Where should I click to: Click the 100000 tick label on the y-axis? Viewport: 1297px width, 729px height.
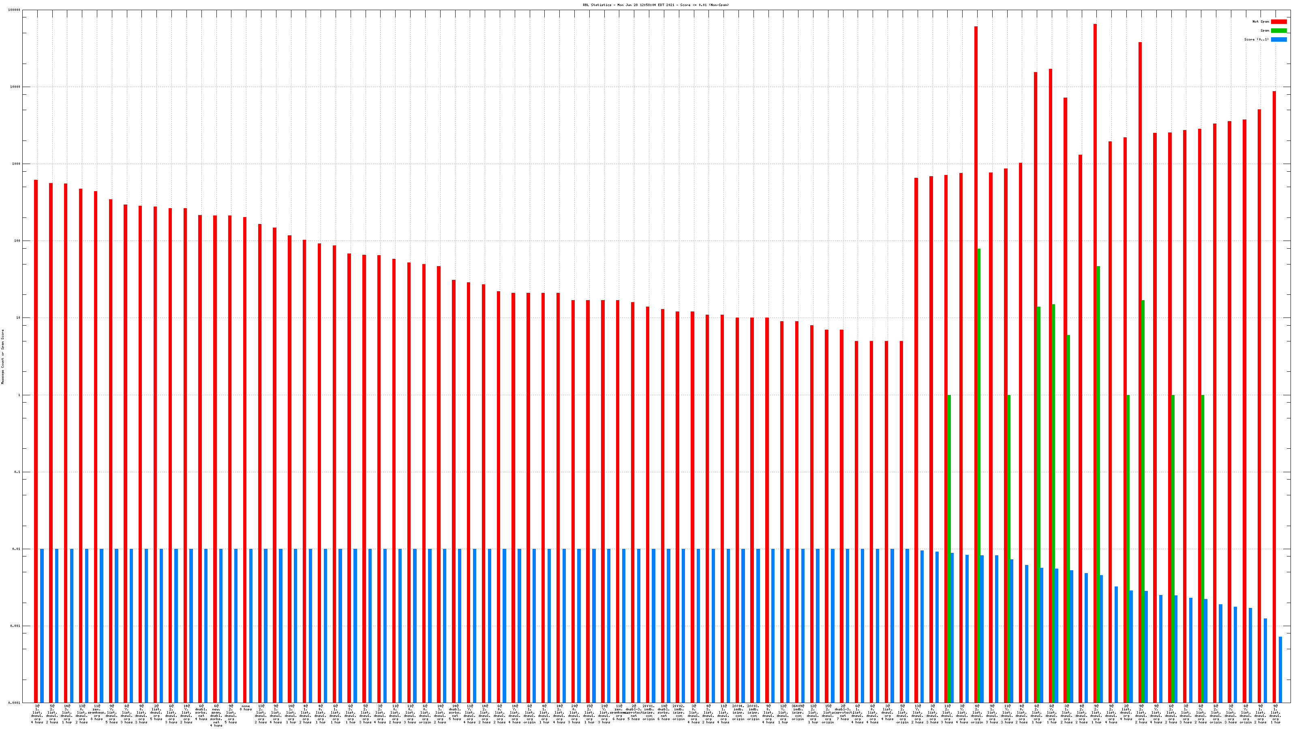tap(15, 10)
